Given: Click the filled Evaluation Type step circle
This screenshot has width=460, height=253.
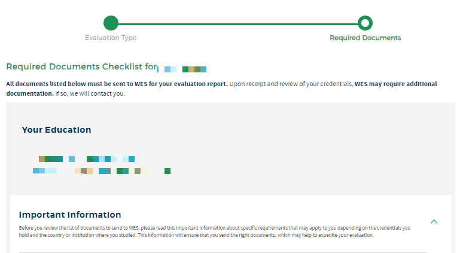Looking at the screenshot, I should pyautogui.click(x=111, y=23).
